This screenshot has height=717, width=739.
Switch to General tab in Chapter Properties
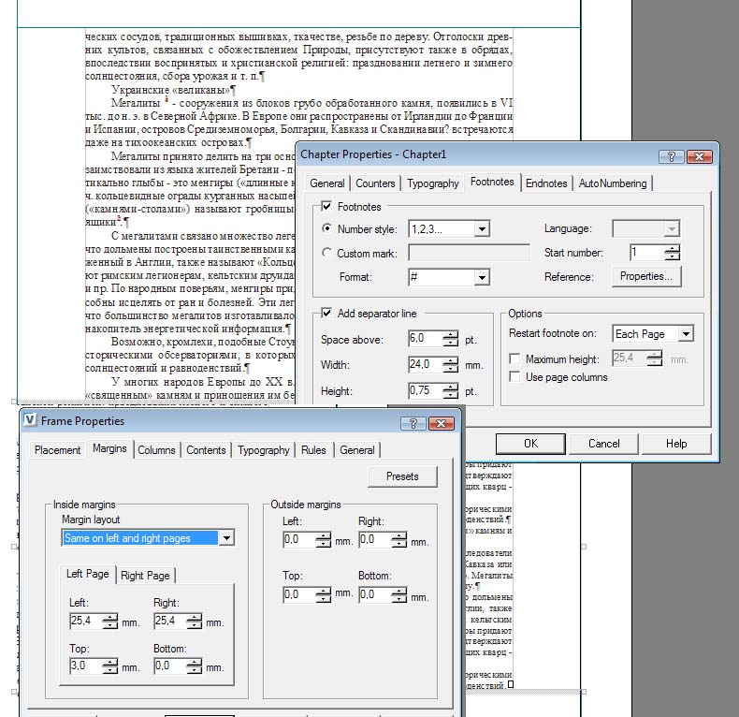(x=327, y=183)
